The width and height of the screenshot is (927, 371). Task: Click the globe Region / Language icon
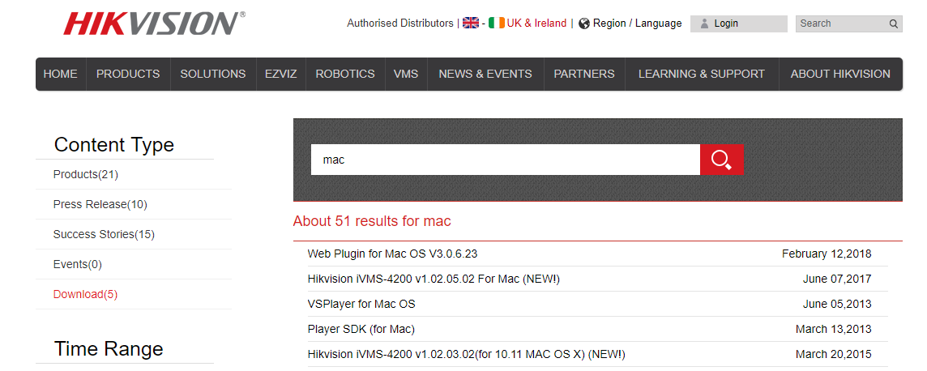(x=583, y=23)
